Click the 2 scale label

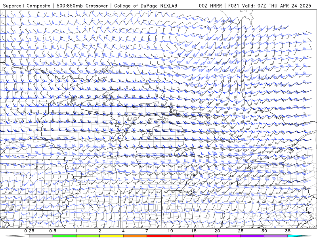(100, 231)
